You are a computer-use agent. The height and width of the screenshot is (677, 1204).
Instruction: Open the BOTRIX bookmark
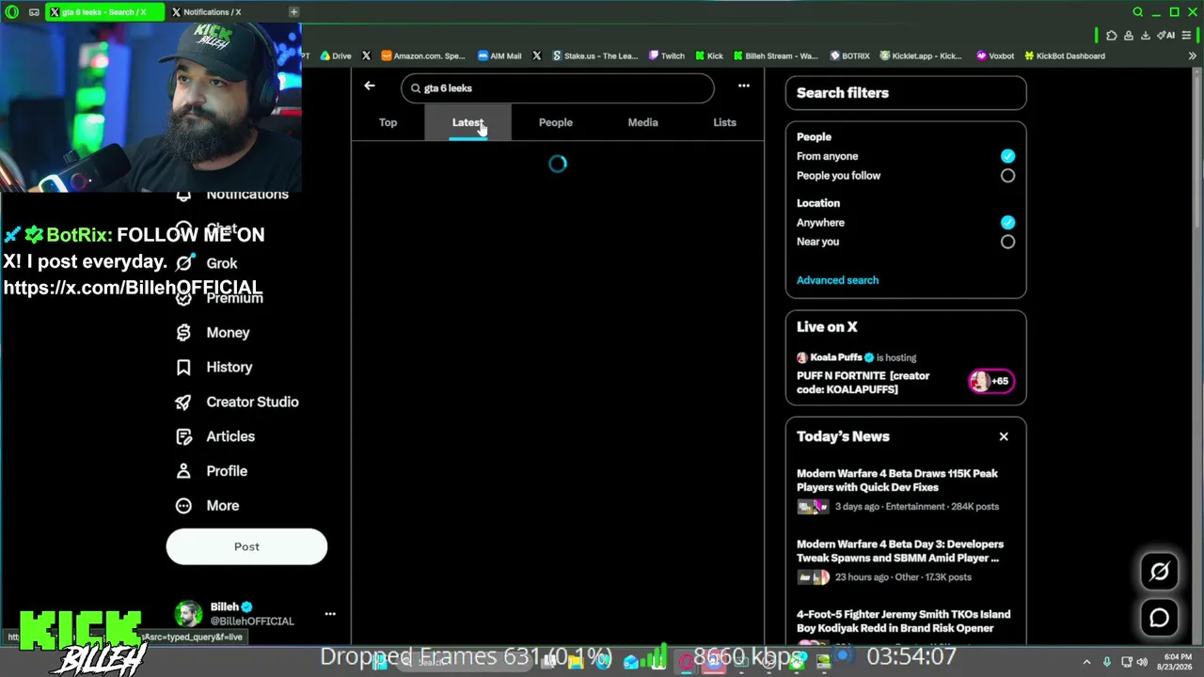click(850, 56)
